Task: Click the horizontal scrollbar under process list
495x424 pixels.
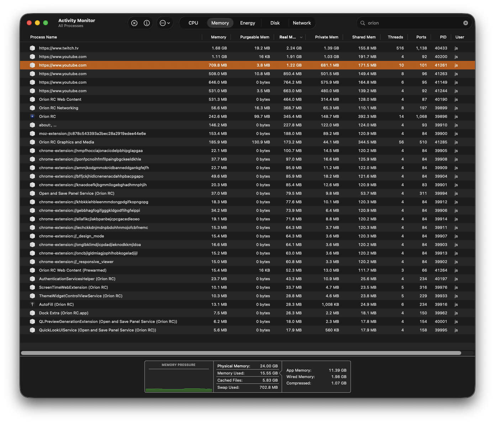Action: [x=241, y=353]
